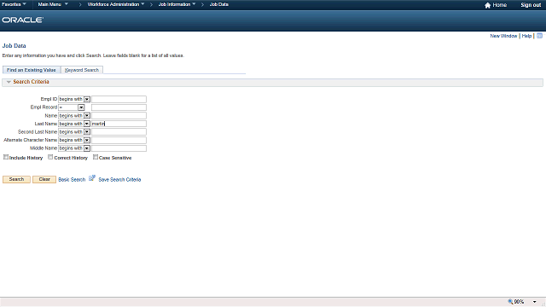The width and height of the screenshot is (546, 307).
Task: Enable the Correct History checkbox
Action: 50,157
